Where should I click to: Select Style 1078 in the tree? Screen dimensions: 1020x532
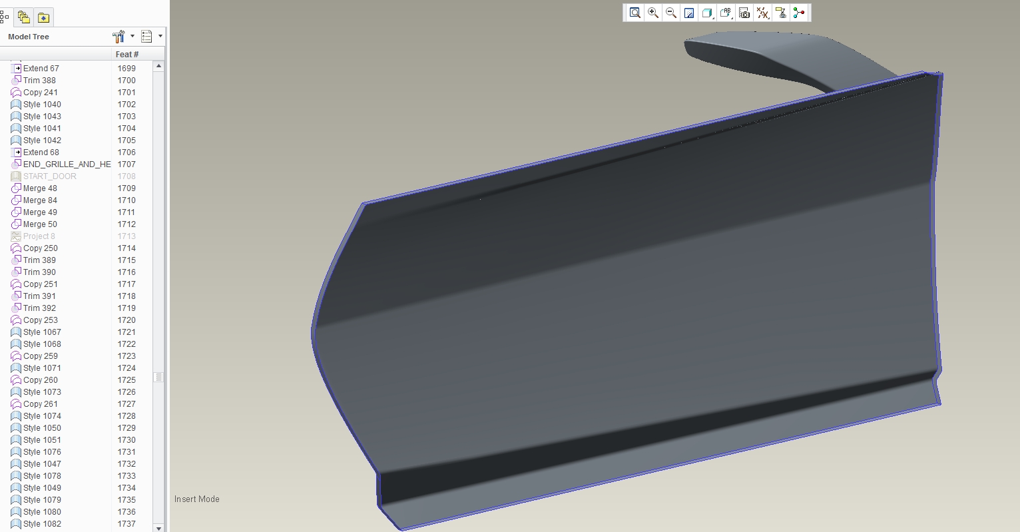tap(42, 476)
